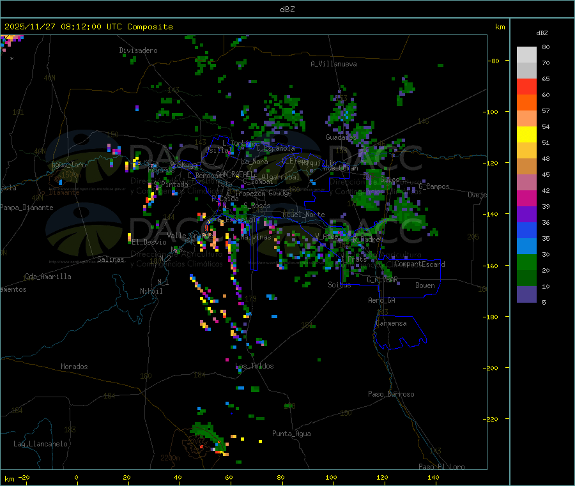Image resolution: width=575 pixels, height=486 pixels.
Task: Click the CompantEscard label
Action: click(420, 264)
